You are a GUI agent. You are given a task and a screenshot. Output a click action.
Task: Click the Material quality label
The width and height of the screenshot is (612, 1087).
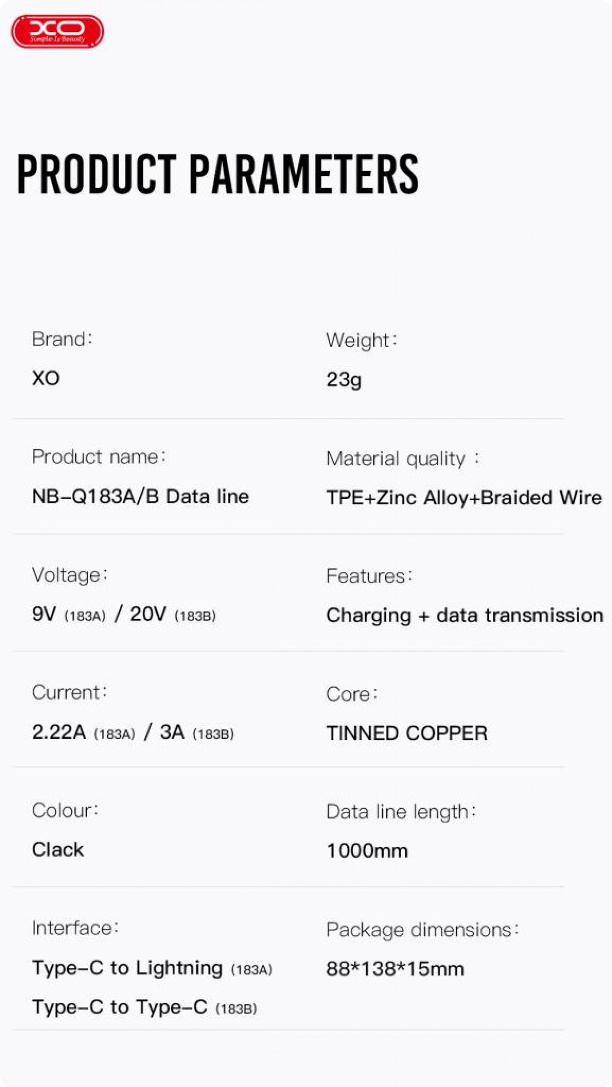pyautogui.click(x=402, y=459)
